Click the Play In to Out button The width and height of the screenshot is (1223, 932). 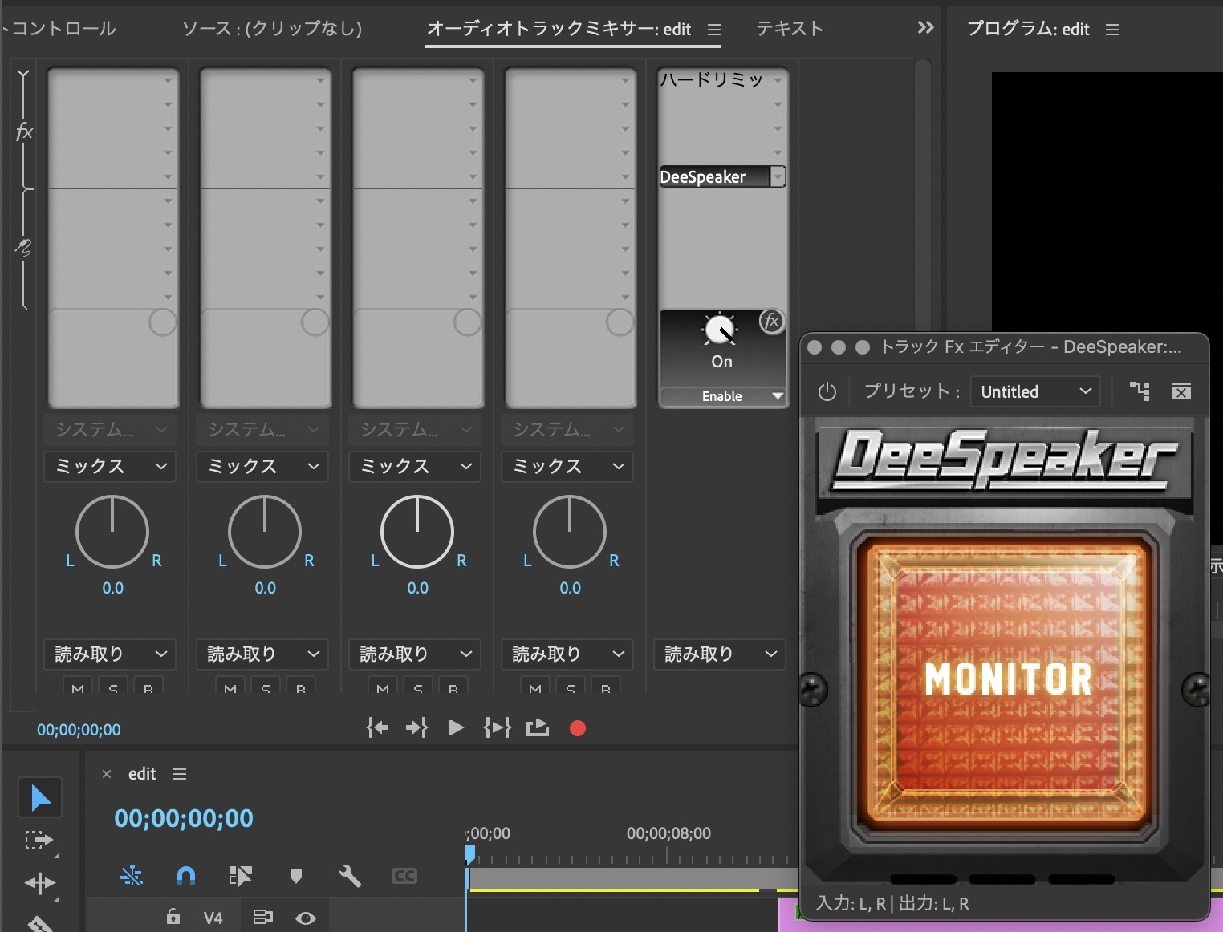pyautogui.click(x=497, y=727)
